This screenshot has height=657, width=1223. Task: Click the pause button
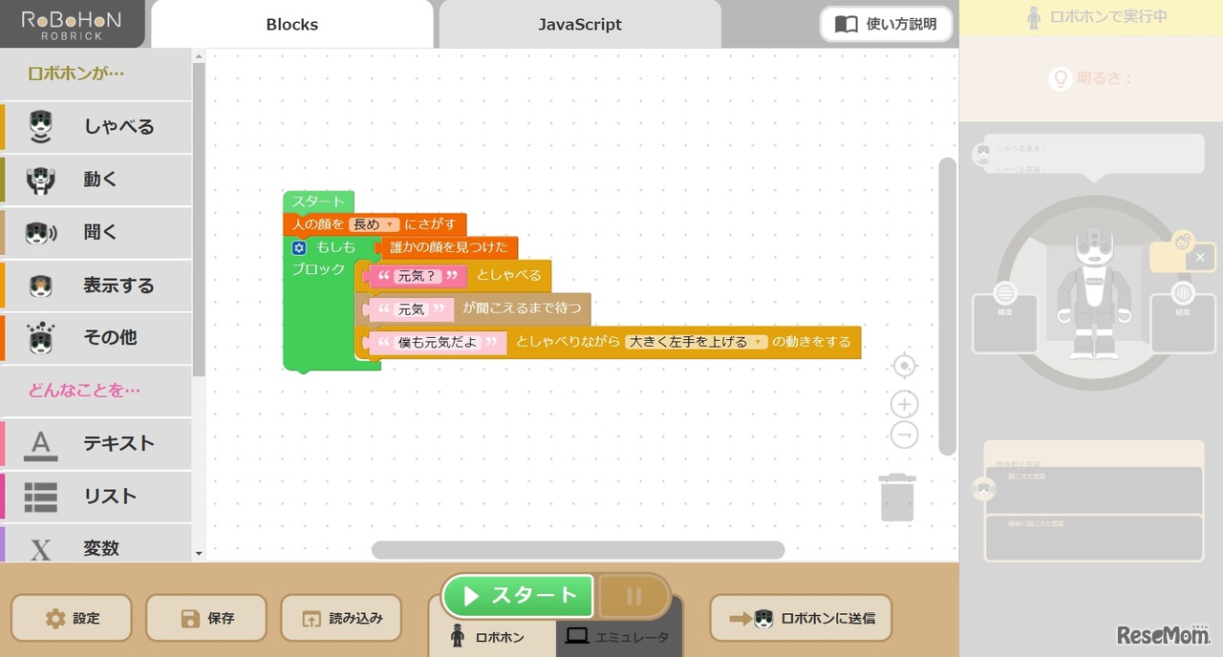(x=633, y=596)
